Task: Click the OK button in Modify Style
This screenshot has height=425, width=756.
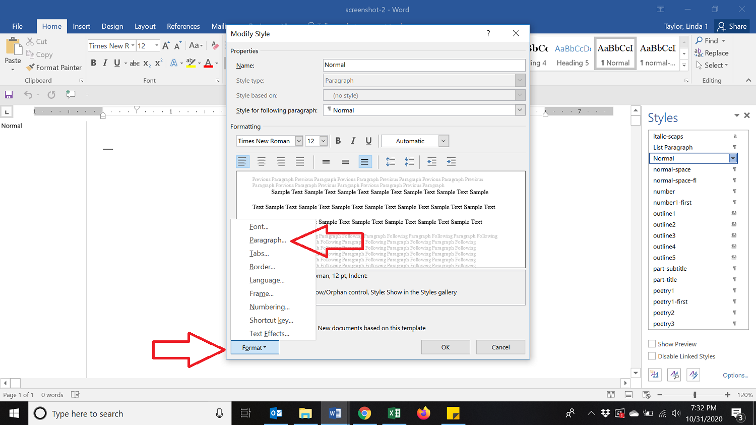Action: click(446, 347)
